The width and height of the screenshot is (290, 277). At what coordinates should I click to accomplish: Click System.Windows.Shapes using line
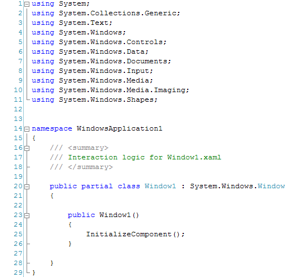[94, 99]
